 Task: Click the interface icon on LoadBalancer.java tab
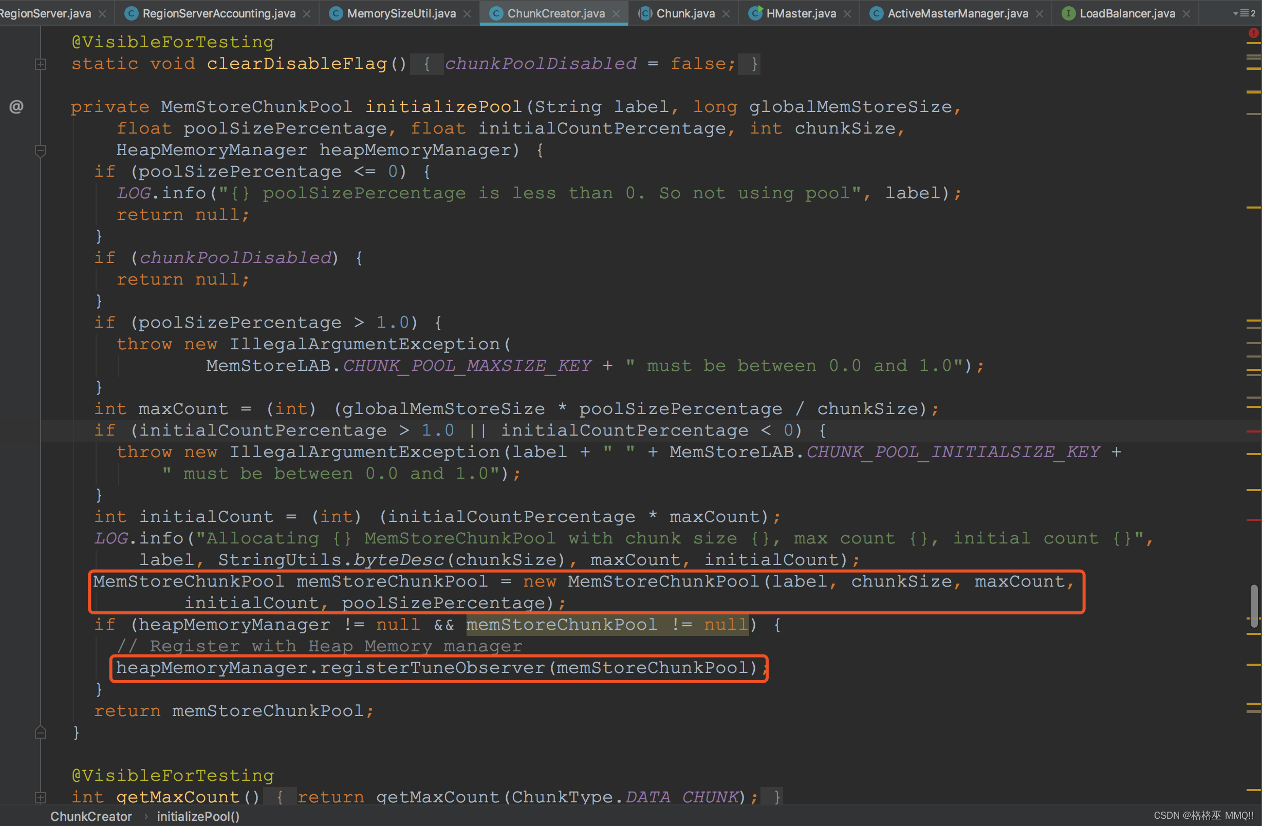pos(1068,14)
